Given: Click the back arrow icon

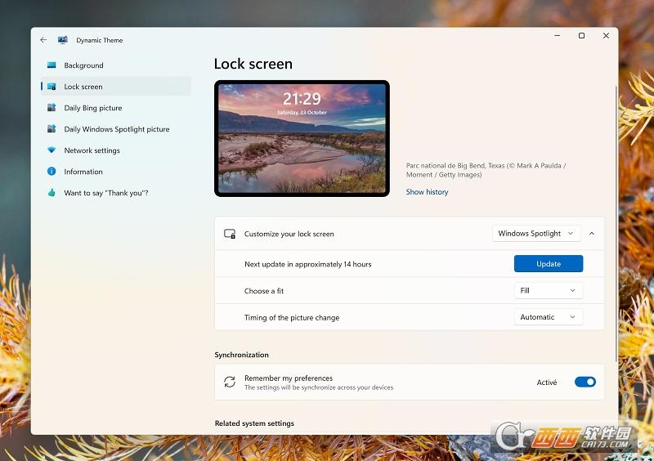Looking at the screenshot, I should 43,40.
